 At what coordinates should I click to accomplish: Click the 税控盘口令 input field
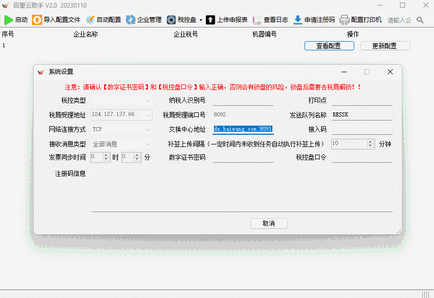(x=362, y=157)
